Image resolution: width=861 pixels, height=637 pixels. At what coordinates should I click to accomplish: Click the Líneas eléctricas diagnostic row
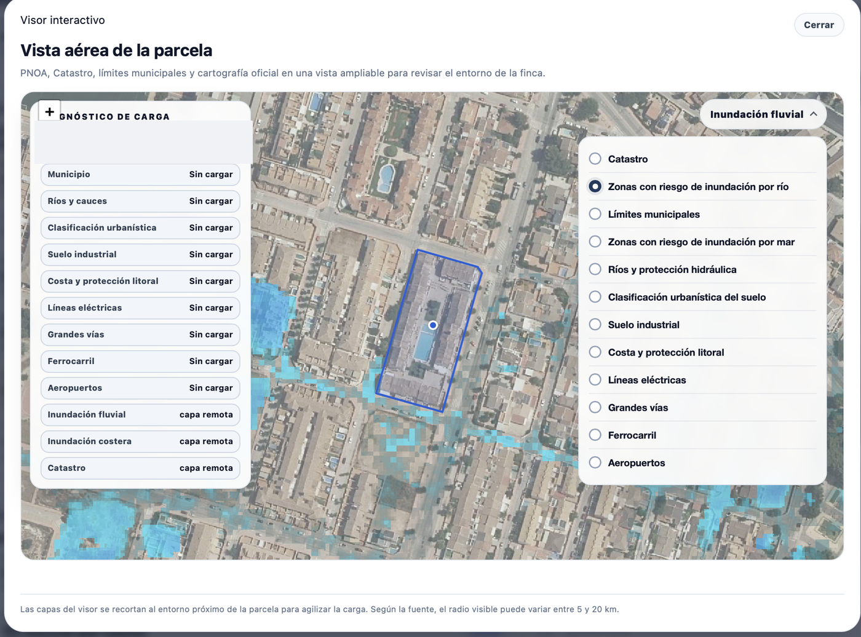point(140,308)
